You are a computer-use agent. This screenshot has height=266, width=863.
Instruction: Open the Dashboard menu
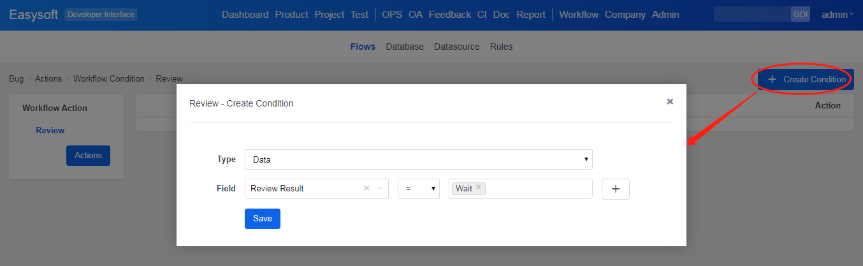point(245,15)
